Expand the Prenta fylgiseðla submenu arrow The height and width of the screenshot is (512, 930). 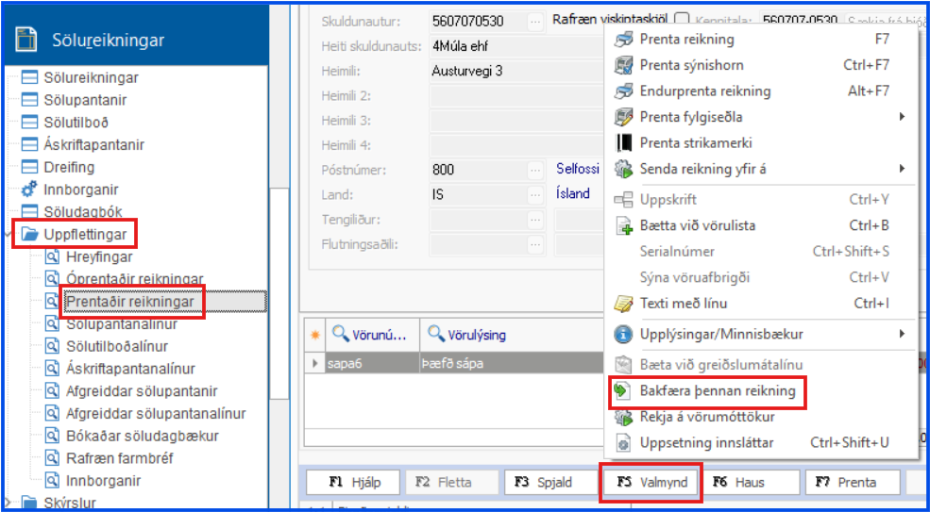point(902,117)
